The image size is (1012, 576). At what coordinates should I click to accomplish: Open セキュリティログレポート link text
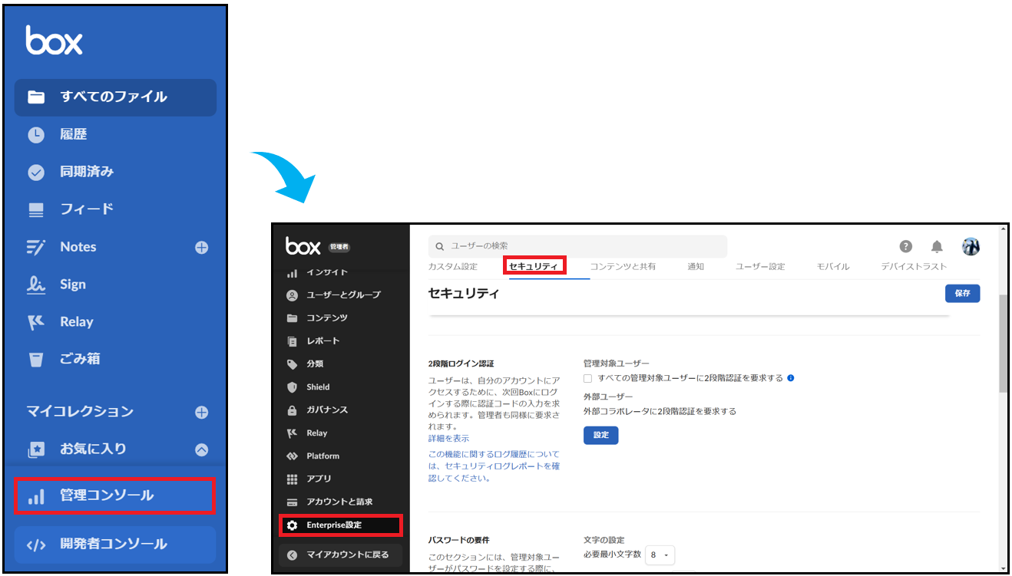coord(494,466)
